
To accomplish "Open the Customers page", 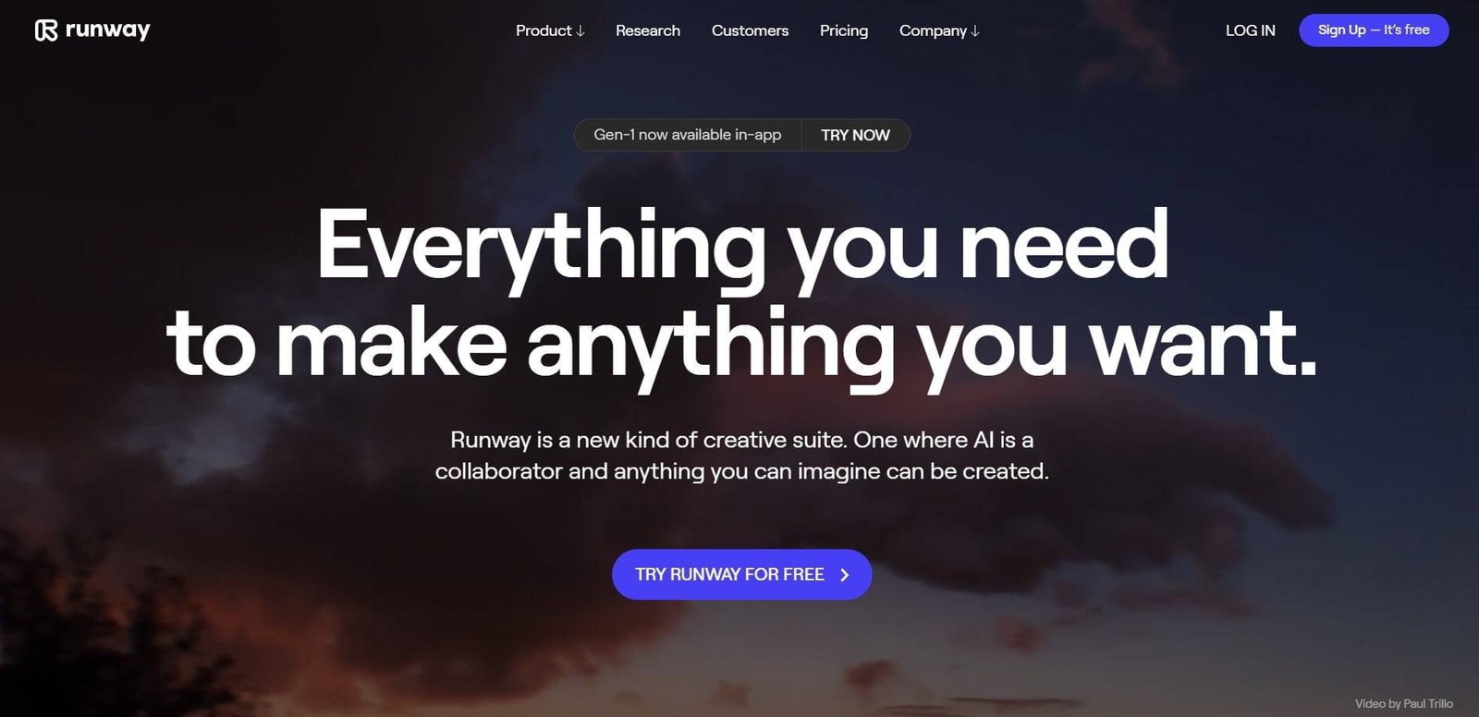I will click(750, 30).
